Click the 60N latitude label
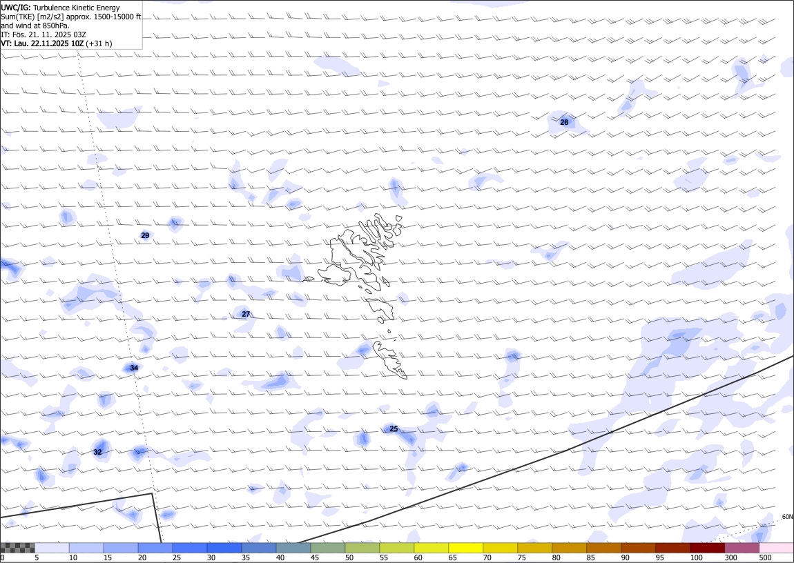This screenshot has height=563, width=794. tap(787, 517)
